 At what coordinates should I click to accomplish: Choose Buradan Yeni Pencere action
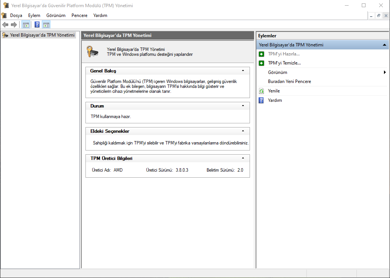pos(289,81)
